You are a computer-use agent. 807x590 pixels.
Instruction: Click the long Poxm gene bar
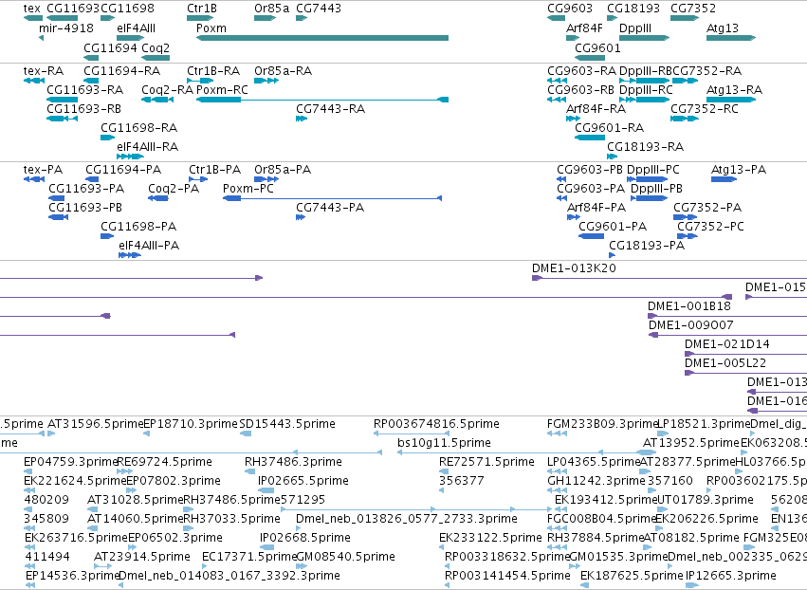point(322,38)
